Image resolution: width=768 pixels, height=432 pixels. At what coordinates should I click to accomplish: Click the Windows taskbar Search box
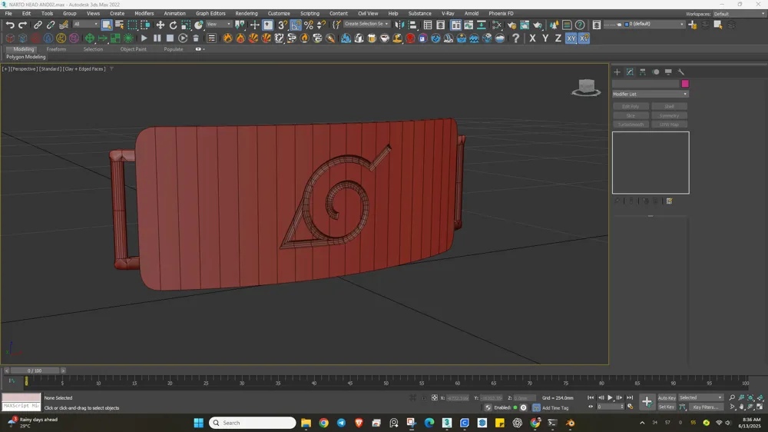coord(253,423)
